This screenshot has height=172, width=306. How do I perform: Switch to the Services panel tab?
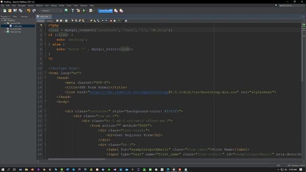(x=24, y=17)
